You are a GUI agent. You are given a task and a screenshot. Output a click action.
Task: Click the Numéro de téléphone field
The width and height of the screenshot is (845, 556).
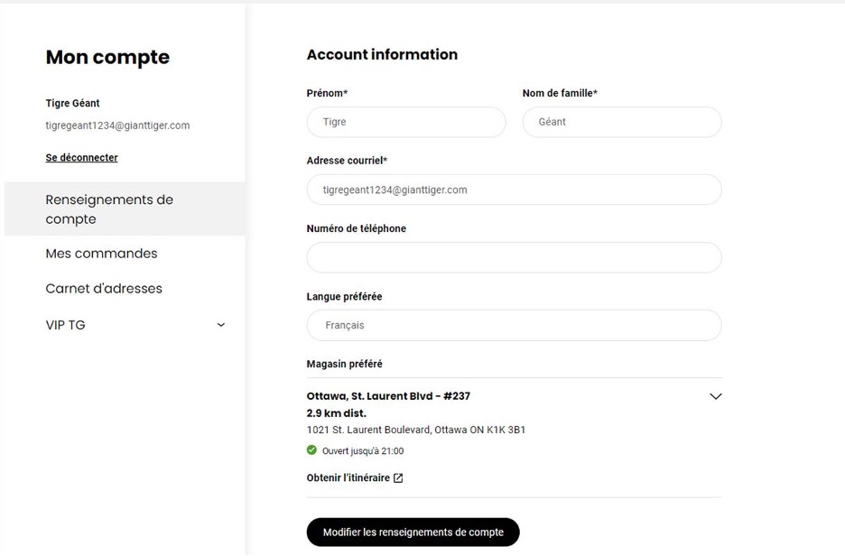[514, 257]
